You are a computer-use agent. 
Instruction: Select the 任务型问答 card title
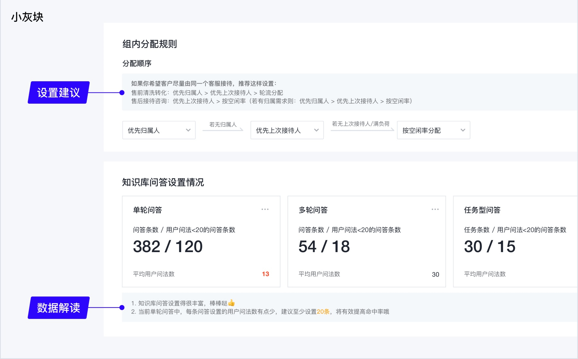(x=482, y=210)
